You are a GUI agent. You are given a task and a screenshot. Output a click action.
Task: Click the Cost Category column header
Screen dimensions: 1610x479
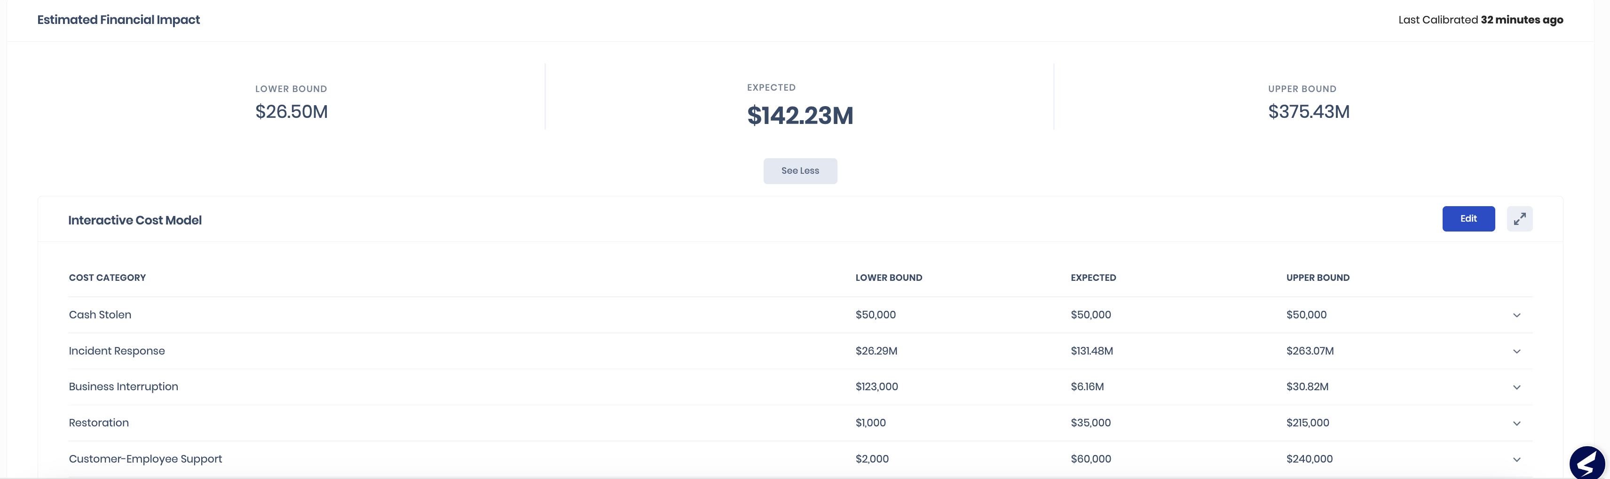107,278
